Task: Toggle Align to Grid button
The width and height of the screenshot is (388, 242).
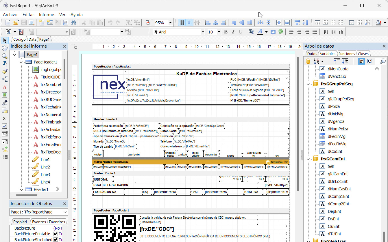Action: point(190,22)
